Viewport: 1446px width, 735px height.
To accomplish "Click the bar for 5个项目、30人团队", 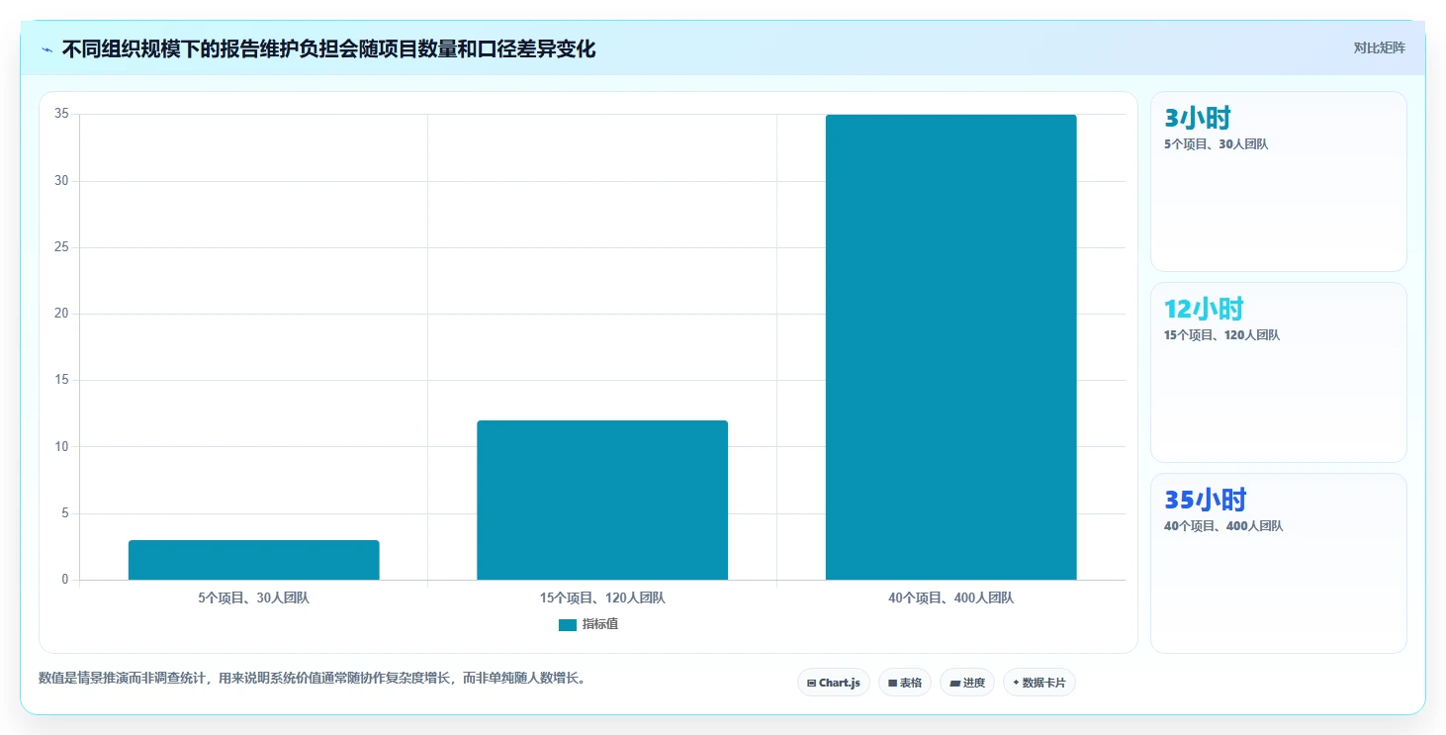I will pos(254,560).
